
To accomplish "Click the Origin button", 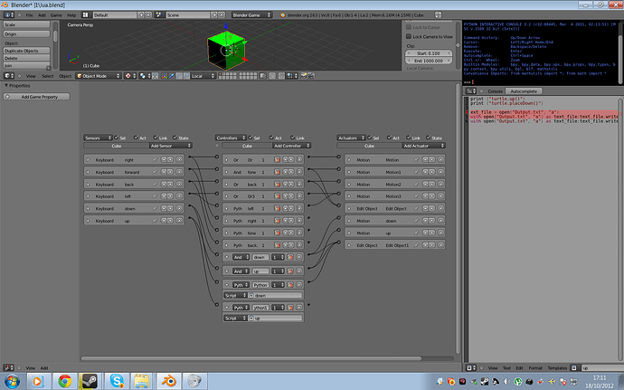I will pyautogui.click(x=26, y=33).
